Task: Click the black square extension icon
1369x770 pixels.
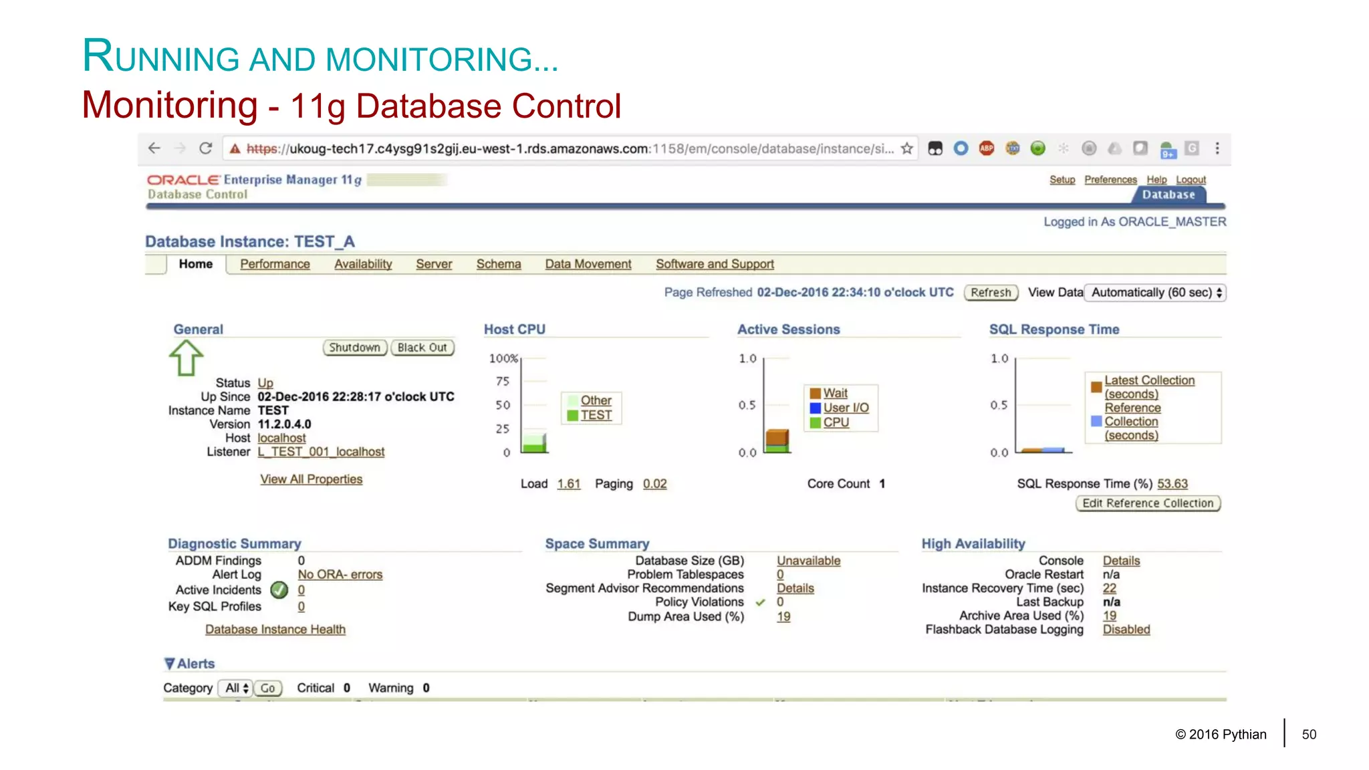Action: 935,148
